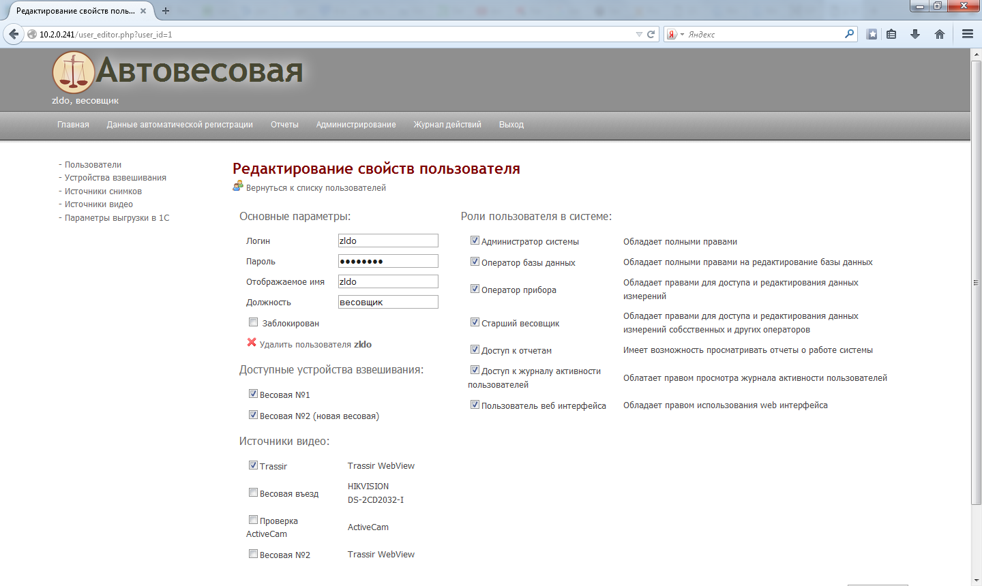Open the Firefox hamburger menu
Viewport: 982px width, 586px height.
pyautogui.click(x=967, y=34)
